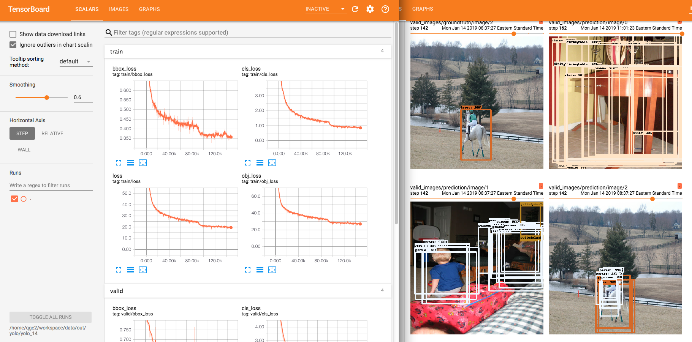Set horizontal axis to STEP

[x=22, y=134]
